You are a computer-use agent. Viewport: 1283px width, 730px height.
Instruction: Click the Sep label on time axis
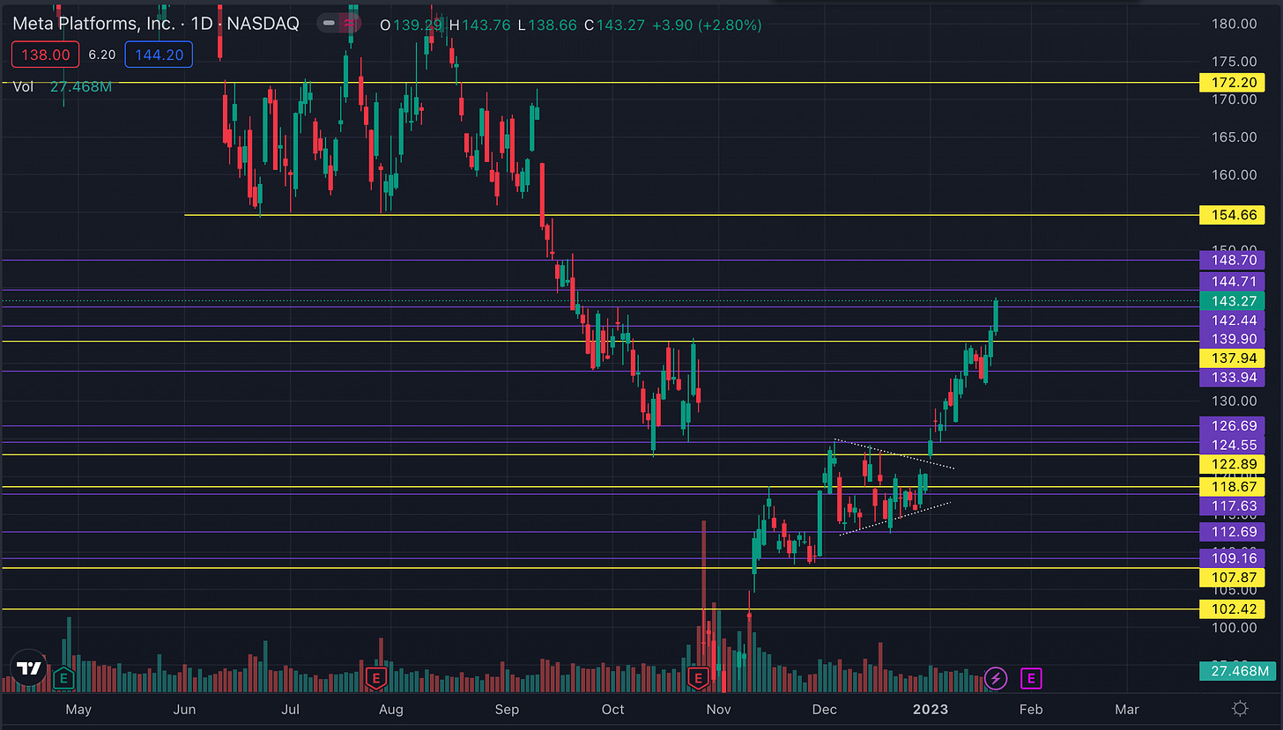coord(507,709)
